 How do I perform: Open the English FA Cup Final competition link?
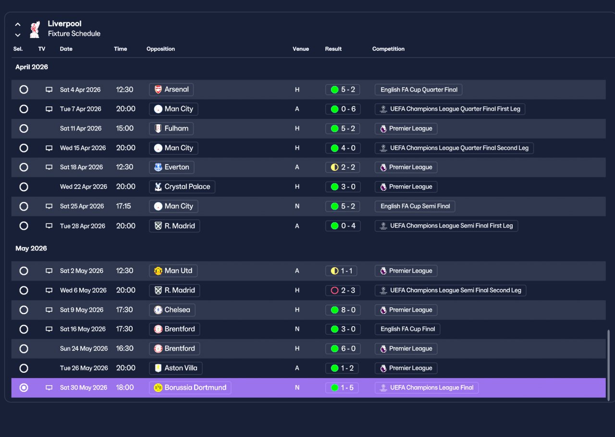coord(407,329)
